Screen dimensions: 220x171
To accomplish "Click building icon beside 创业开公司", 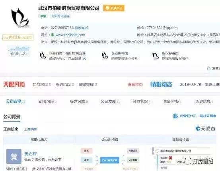I will (x=175, y=116).
